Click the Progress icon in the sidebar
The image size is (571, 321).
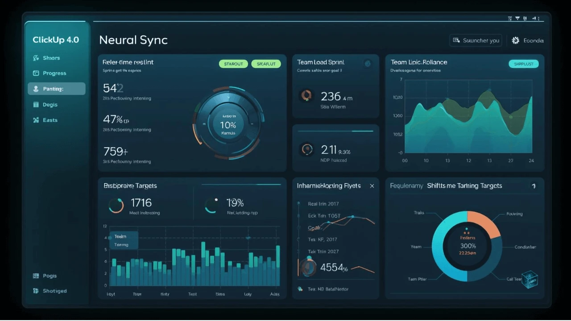pos(36,73)
